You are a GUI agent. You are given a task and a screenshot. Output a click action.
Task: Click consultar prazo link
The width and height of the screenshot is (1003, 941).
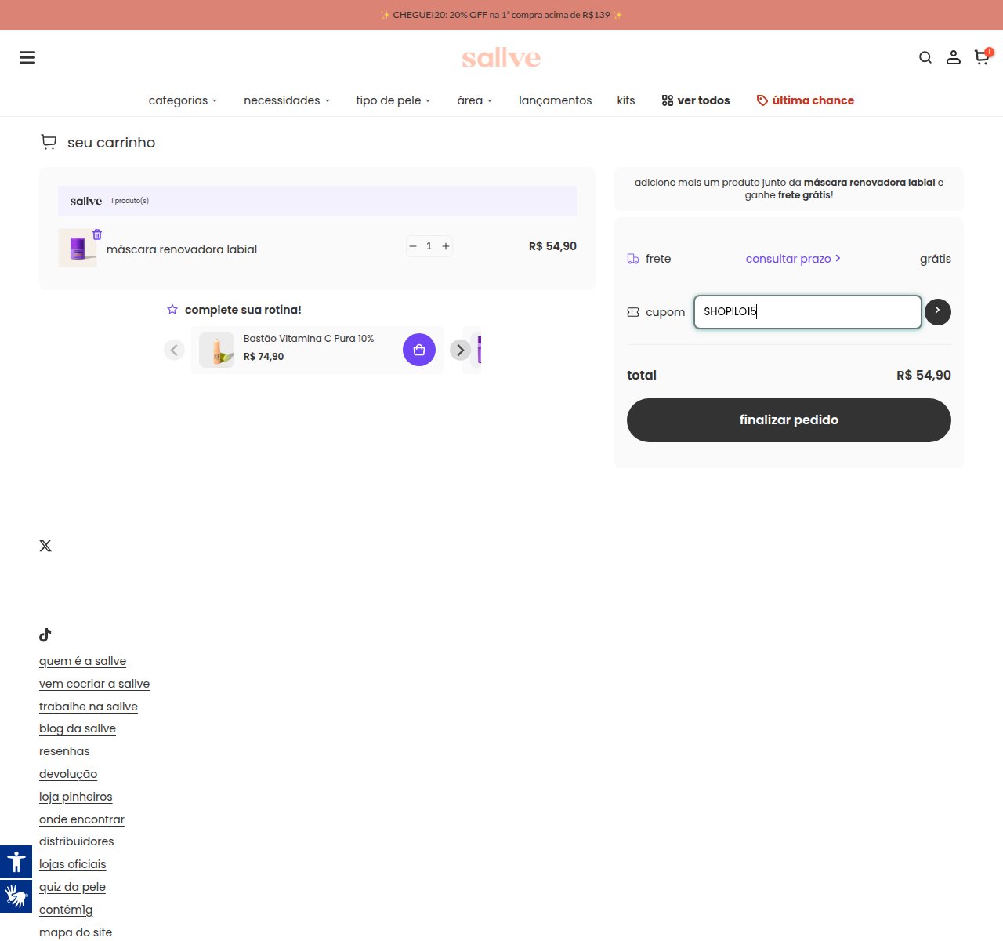[x=793, y=259]
